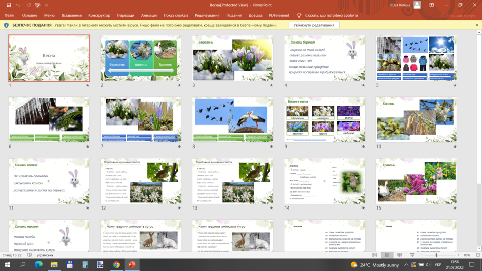Viewport: 482px width, 271px height.
Task: Expand the Windows system tray hidden icons
Action: pyautogui.click(x=406, y=265)
